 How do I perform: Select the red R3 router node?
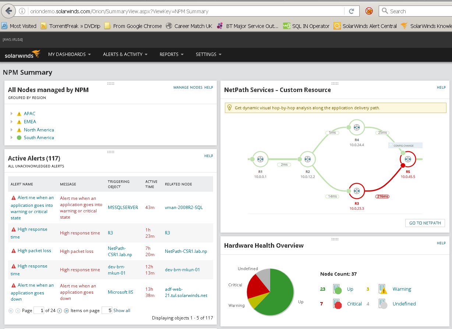[x=357, y=191]
